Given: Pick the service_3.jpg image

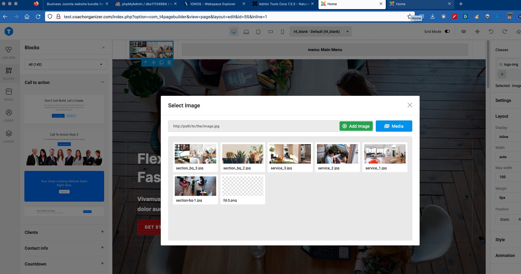Looking at the screenshot, I should pyautogui.click(x=290, y=157).
